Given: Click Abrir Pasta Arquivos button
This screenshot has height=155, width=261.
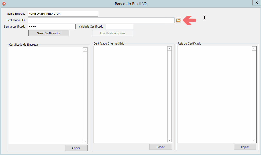Looking at the screenshot, I should point(112,33).
